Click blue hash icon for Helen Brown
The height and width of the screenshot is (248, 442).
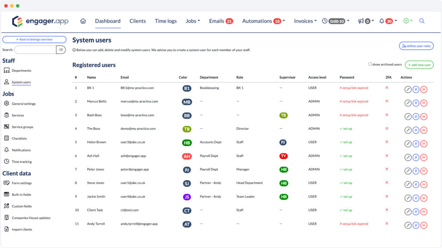pos(416,144)
